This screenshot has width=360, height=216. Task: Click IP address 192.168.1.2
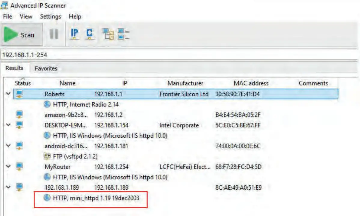108,115
